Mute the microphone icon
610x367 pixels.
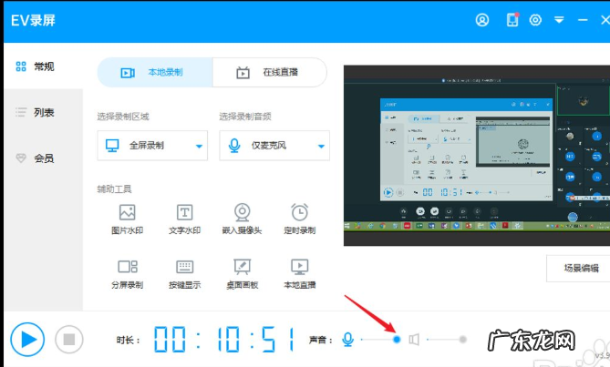coord(347,340)
